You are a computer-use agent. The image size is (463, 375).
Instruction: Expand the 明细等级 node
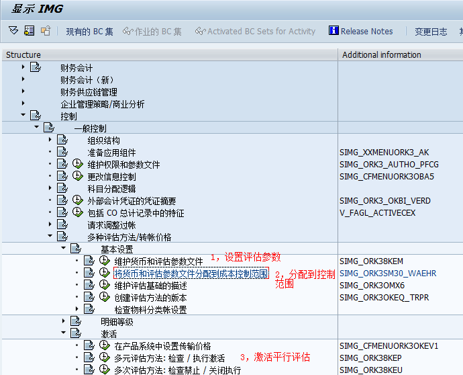[x=63, y=321]
